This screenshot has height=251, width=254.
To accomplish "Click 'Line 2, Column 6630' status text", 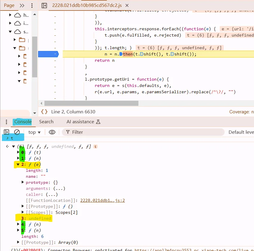I will 73,112.
